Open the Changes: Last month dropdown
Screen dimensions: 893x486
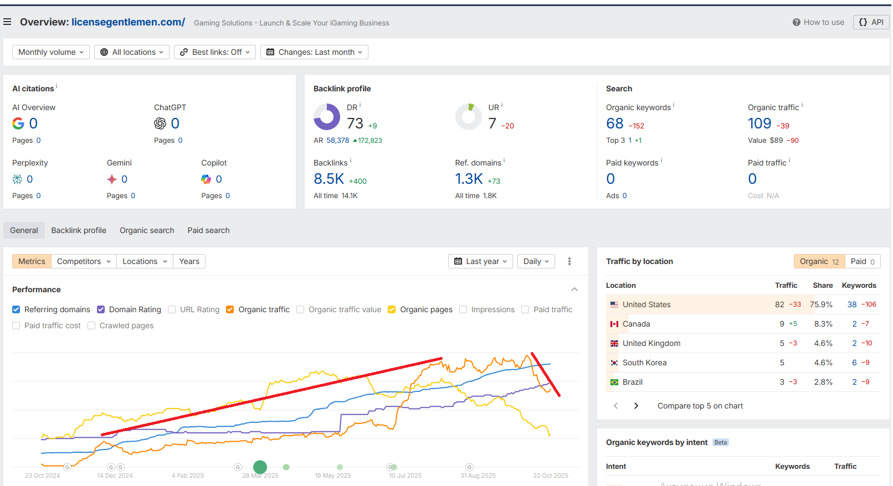coord(314,52)
